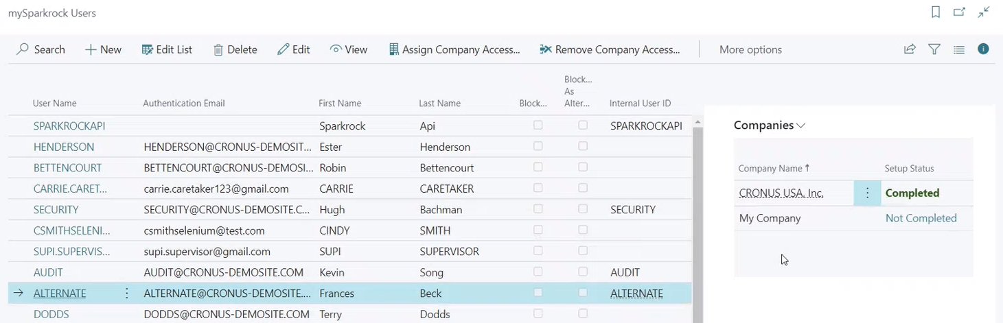
Task: Open CSMITHSELENI... user link
Action: pyautogui.click(x=71, y=230)
